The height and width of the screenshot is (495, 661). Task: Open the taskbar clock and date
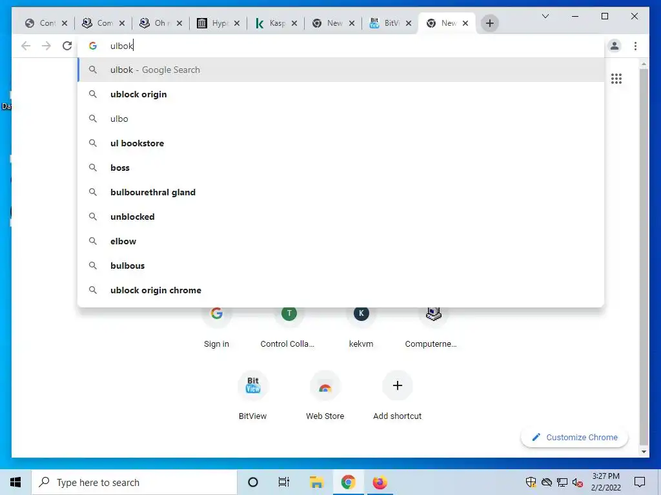coord(605,482)
